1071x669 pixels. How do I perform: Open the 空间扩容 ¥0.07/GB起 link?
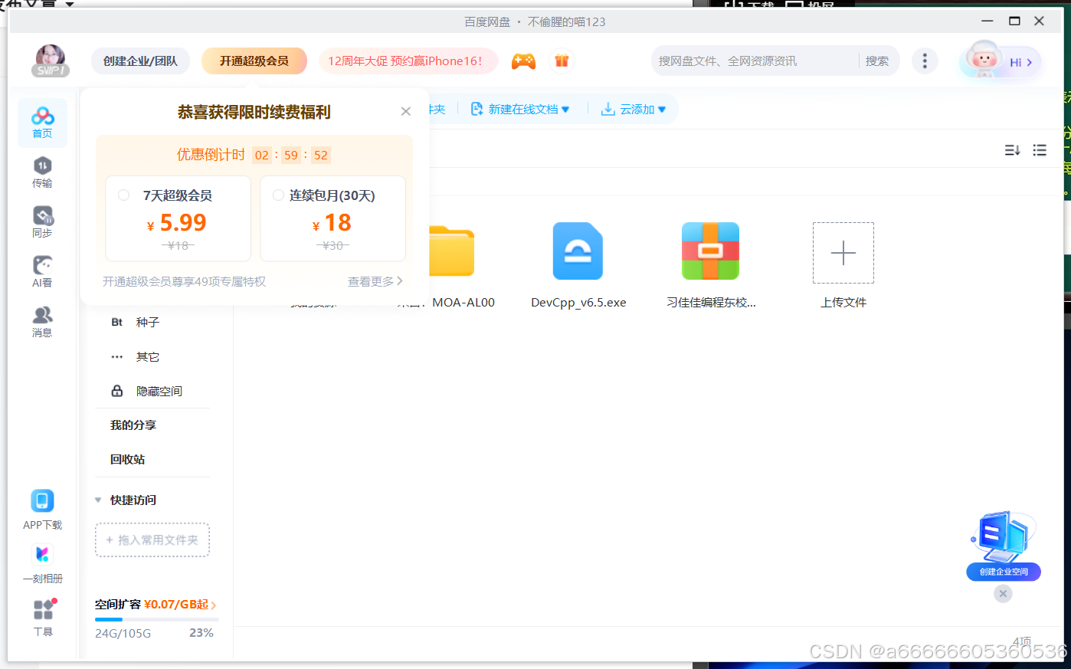pos(156,605)
